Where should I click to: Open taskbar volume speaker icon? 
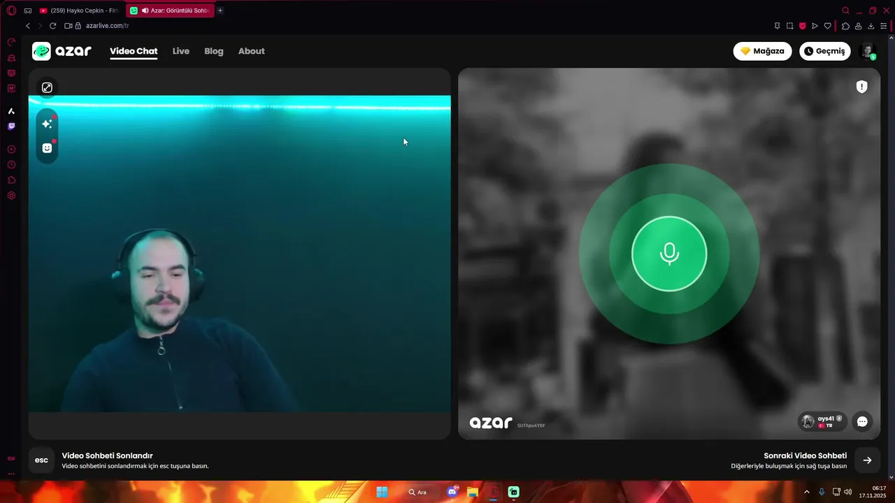848,492
